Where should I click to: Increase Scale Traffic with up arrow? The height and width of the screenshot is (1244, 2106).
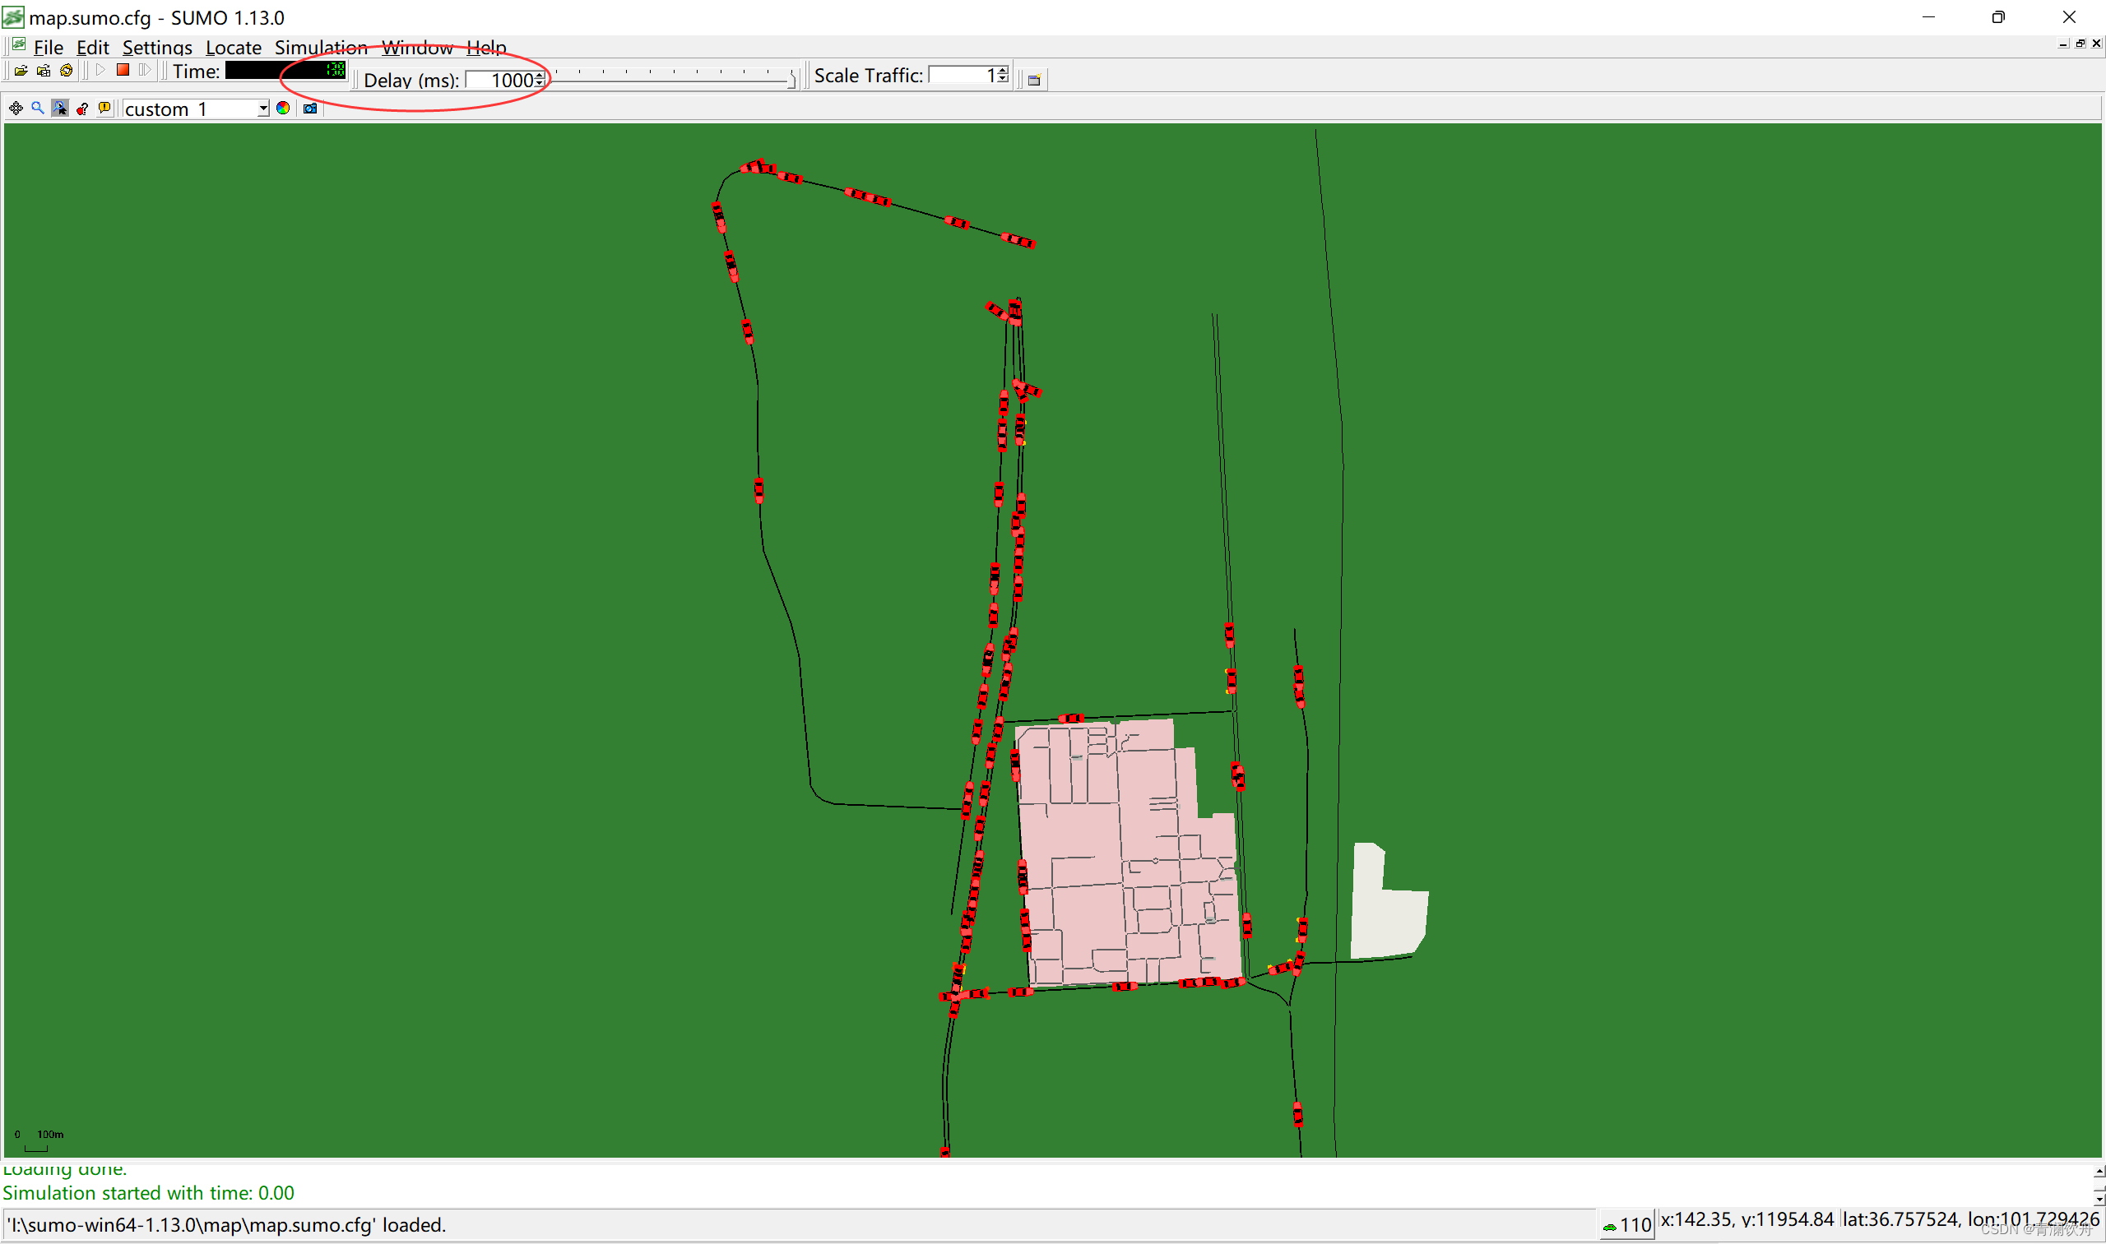[1003, 72]
